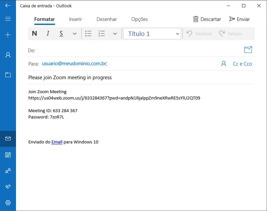Toggle italic formatting (I)
The image size is (267, 211).
pos(48,34)
